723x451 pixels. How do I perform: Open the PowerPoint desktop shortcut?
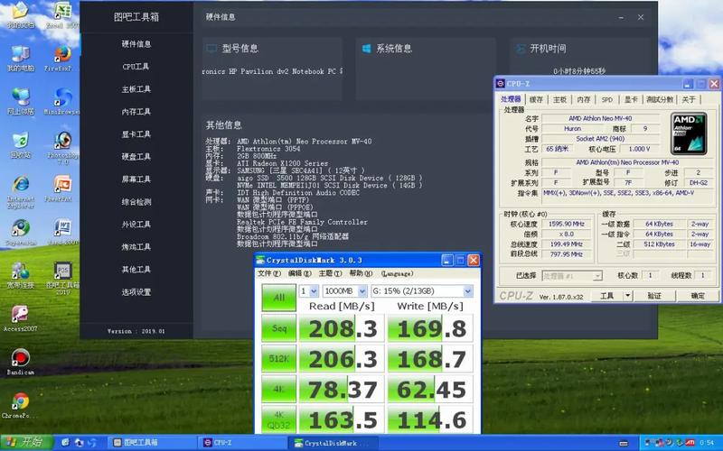pos(61,185)
